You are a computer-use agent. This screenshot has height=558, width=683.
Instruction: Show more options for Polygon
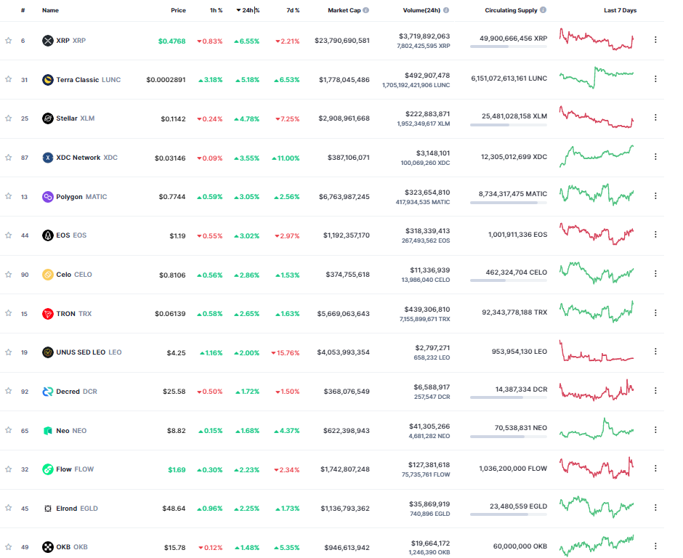point(655,196)
